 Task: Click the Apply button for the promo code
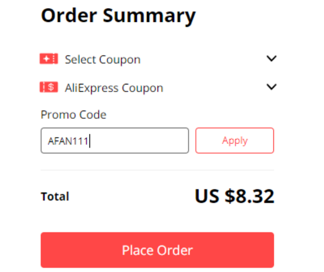click(x=234, y=140)
